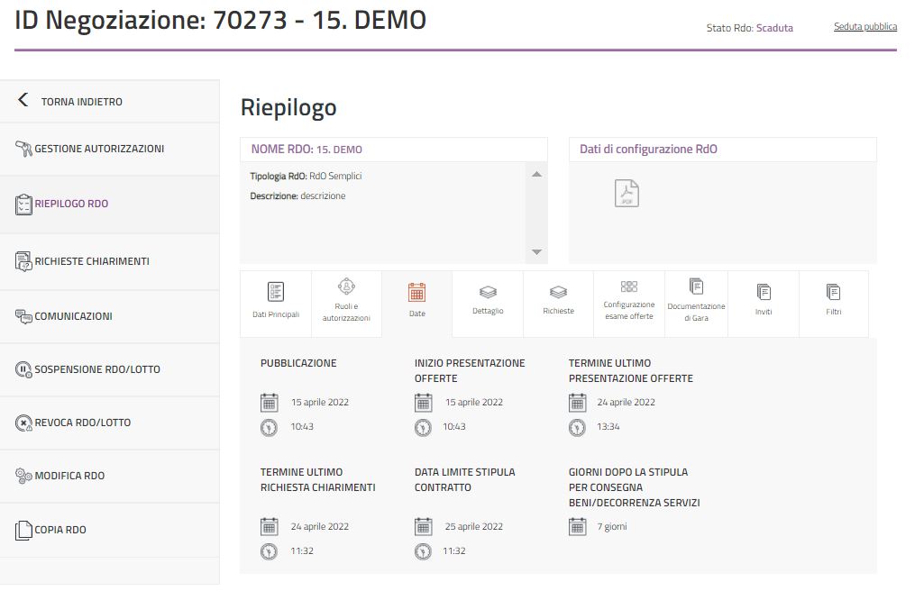Select Revoca RDO/Lotto in the sidebar
The image size is (924, 591).
pos(82,423)
